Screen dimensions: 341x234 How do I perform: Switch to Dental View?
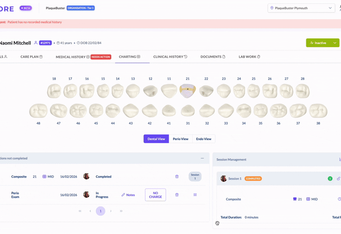156,139
